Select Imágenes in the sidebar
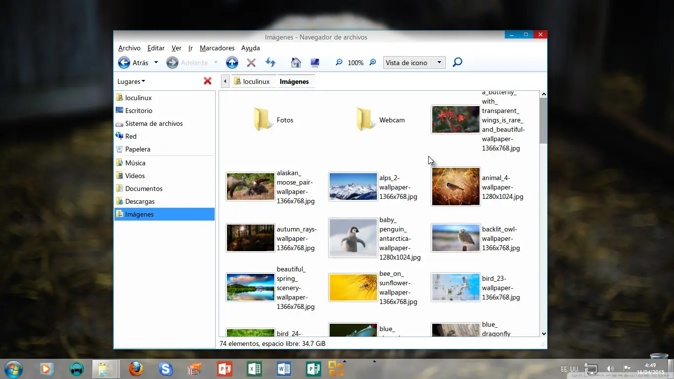 pyautogui.click(x=164, y=214)
